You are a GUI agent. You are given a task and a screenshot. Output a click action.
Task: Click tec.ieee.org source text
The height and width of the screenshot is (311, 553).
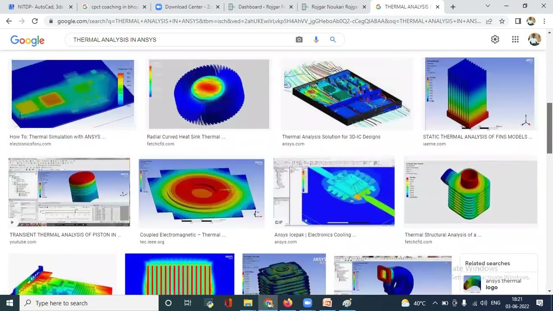pos(152,242)
